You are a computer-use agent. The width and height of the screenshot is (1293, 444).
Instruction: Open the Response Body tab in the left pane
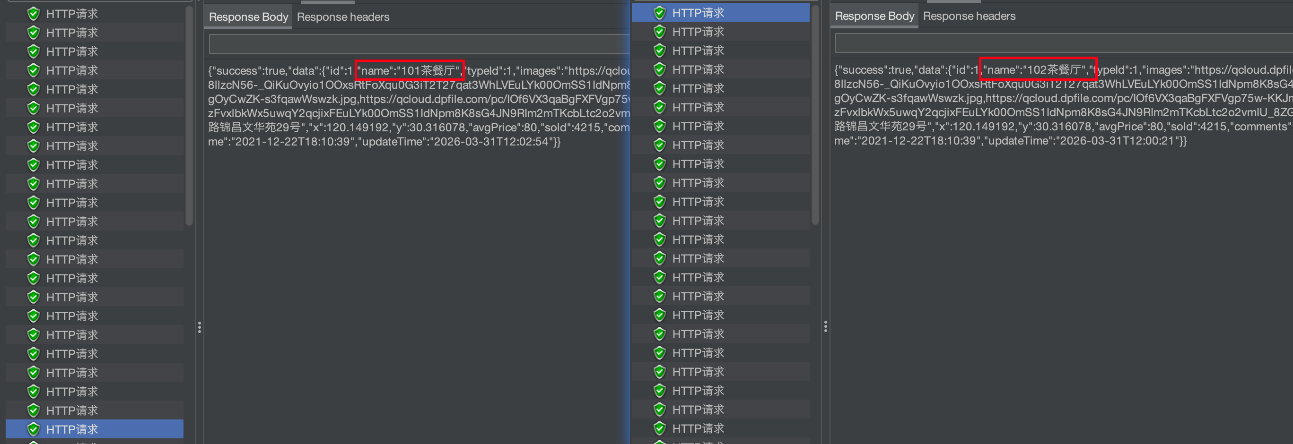(248, 17)
